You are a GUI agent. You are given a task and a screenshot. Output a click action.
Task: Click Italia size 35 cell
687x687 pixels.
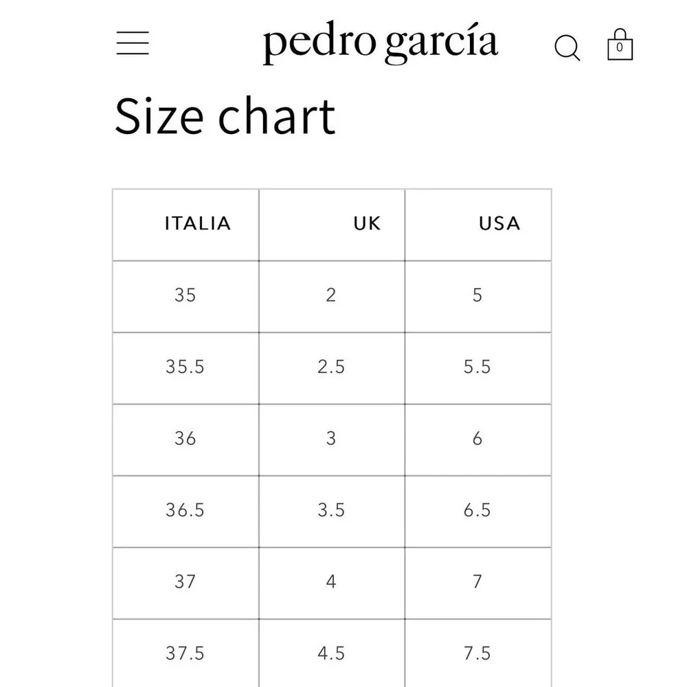coord(185,295)
